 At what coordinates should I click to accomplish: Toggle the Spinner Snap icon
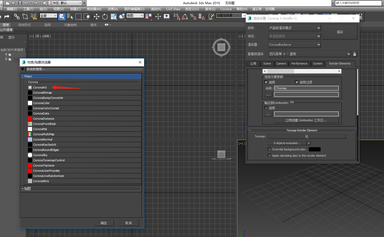tap(201, 17)
